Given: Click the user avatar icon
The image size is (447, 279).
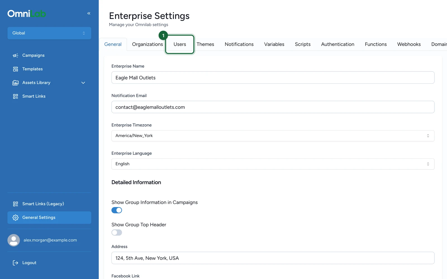Looking at the screenshot, I should 13,240.
